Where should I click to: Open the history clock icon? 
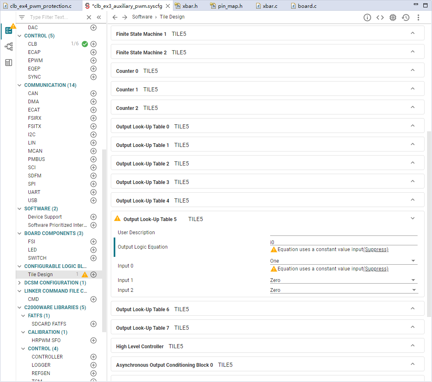[x=406, y=17]
